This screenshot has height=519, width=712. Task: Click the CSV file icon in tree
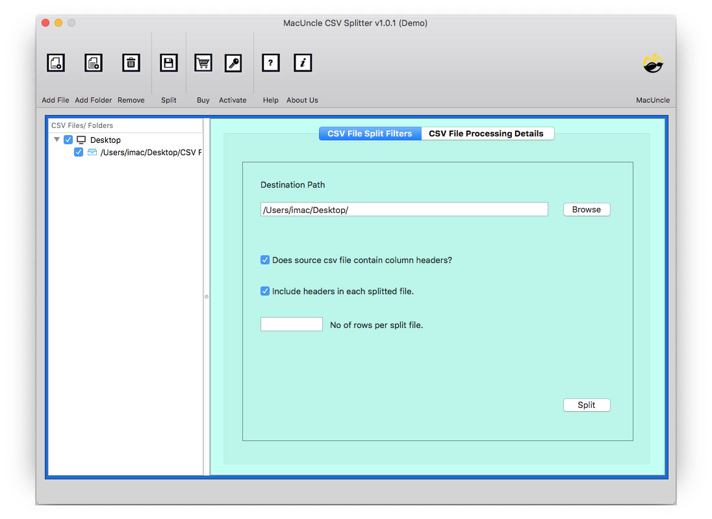point(92,152)
